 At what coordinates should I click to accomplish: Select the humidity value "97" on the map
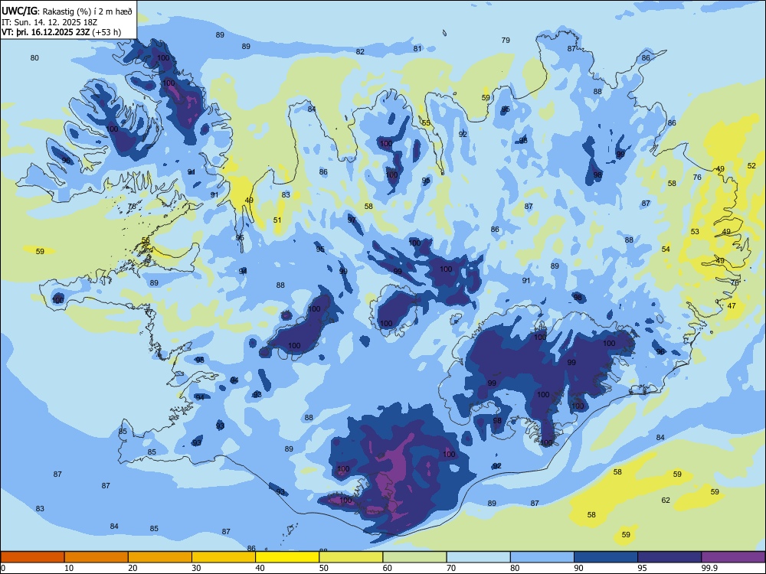pyautogui.click(x=352, y=220)
